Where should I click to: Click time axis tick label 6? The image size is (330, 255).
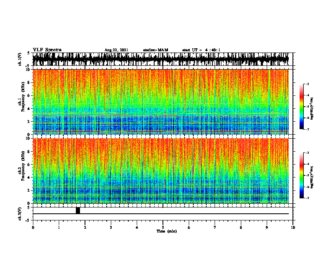pyautogui.click(x=189, y=227)
